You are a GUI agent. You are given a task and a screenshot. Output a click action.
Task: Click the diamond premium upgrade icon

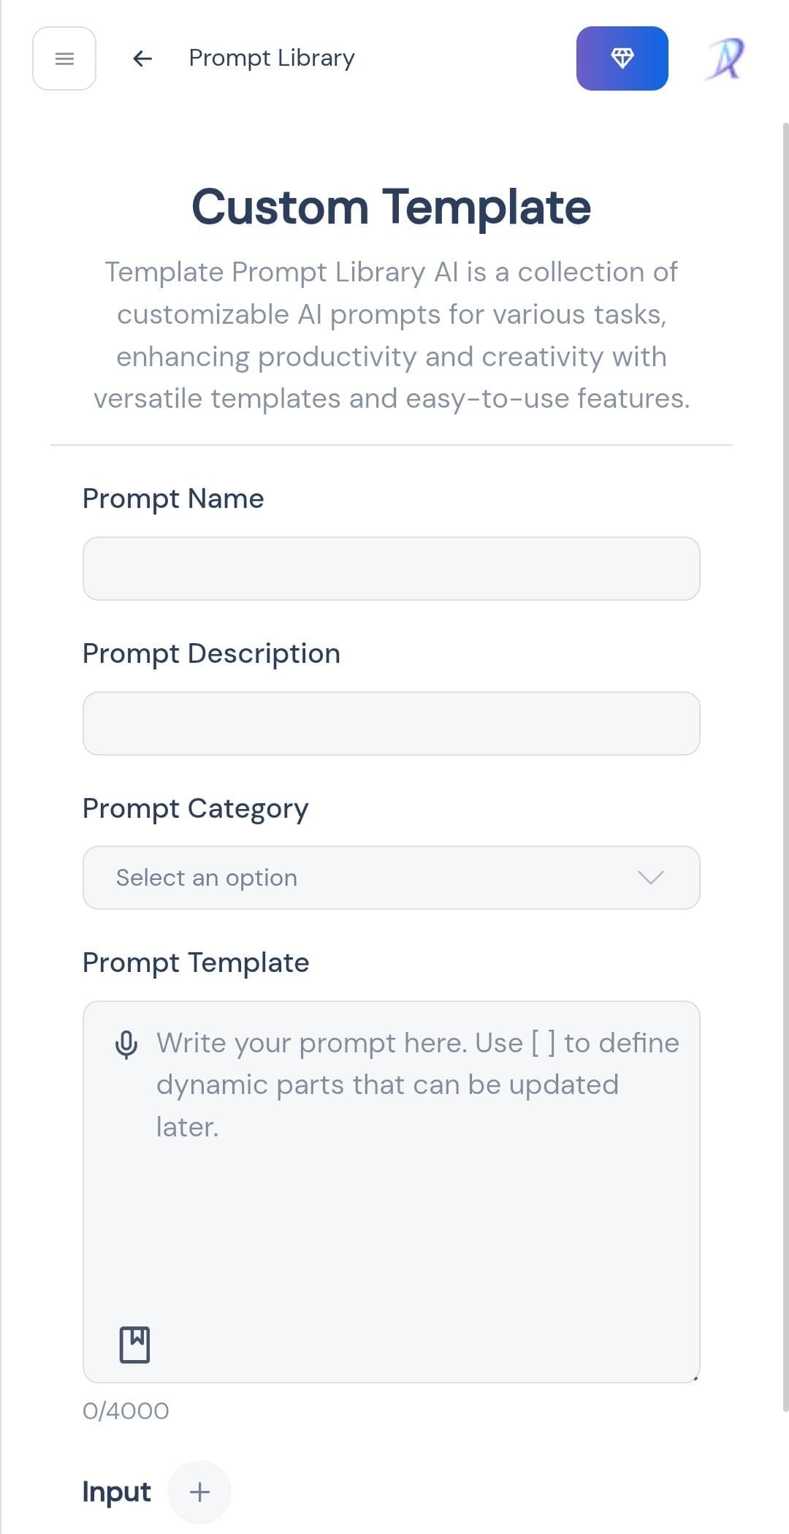pyautogui.click(x=622, y=58)
